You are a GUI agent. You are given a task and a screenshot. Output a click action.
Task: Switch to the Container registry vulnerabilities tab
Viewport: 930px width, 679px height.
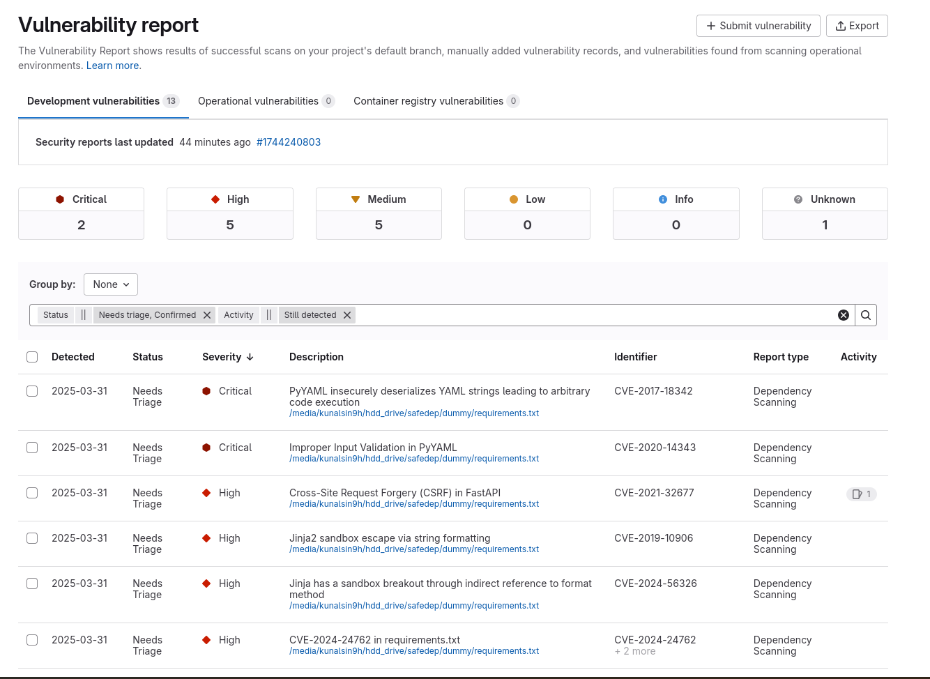(428, 100)
